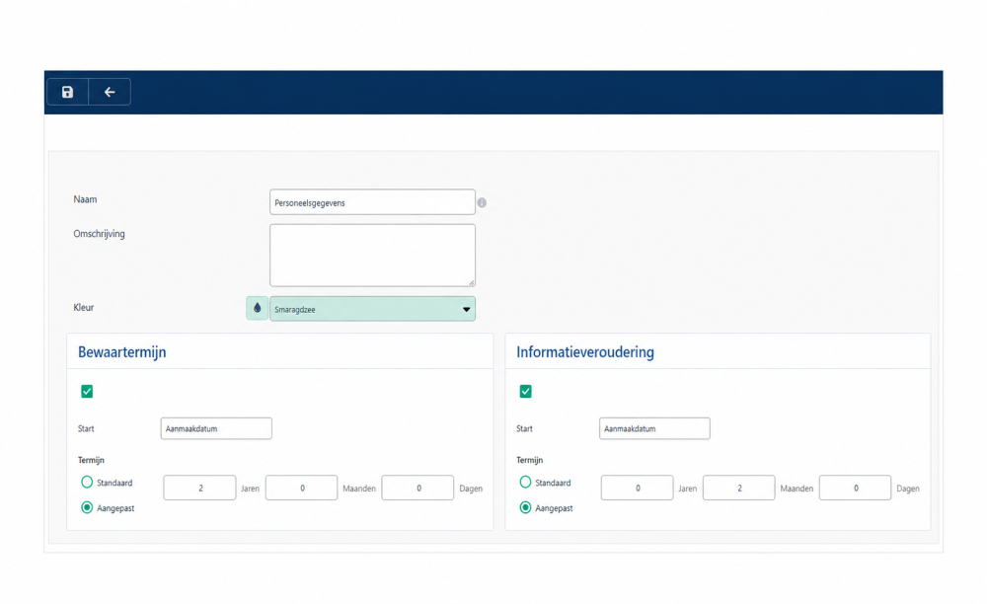Select Aangepast radio under Bewaartermijn
This screenshot has width=987, height=604.
pyautogui.click(x=87, y=507)
